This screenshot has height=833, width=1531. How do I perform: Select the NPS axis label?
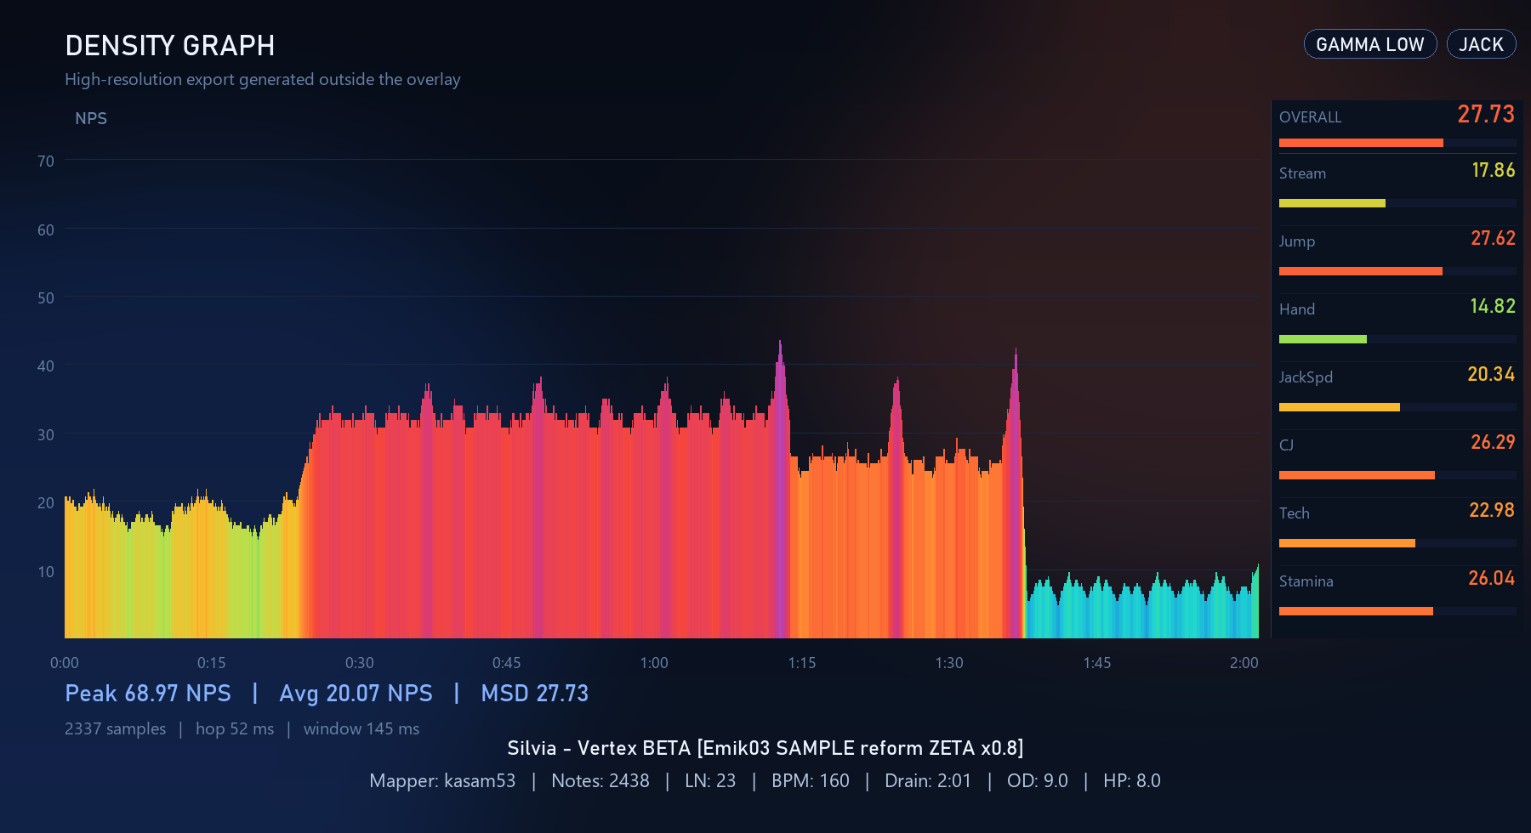[x=92, y=118]
